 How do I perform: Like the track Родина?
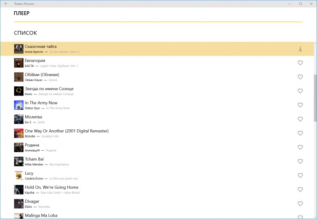(x=300, y=147)
